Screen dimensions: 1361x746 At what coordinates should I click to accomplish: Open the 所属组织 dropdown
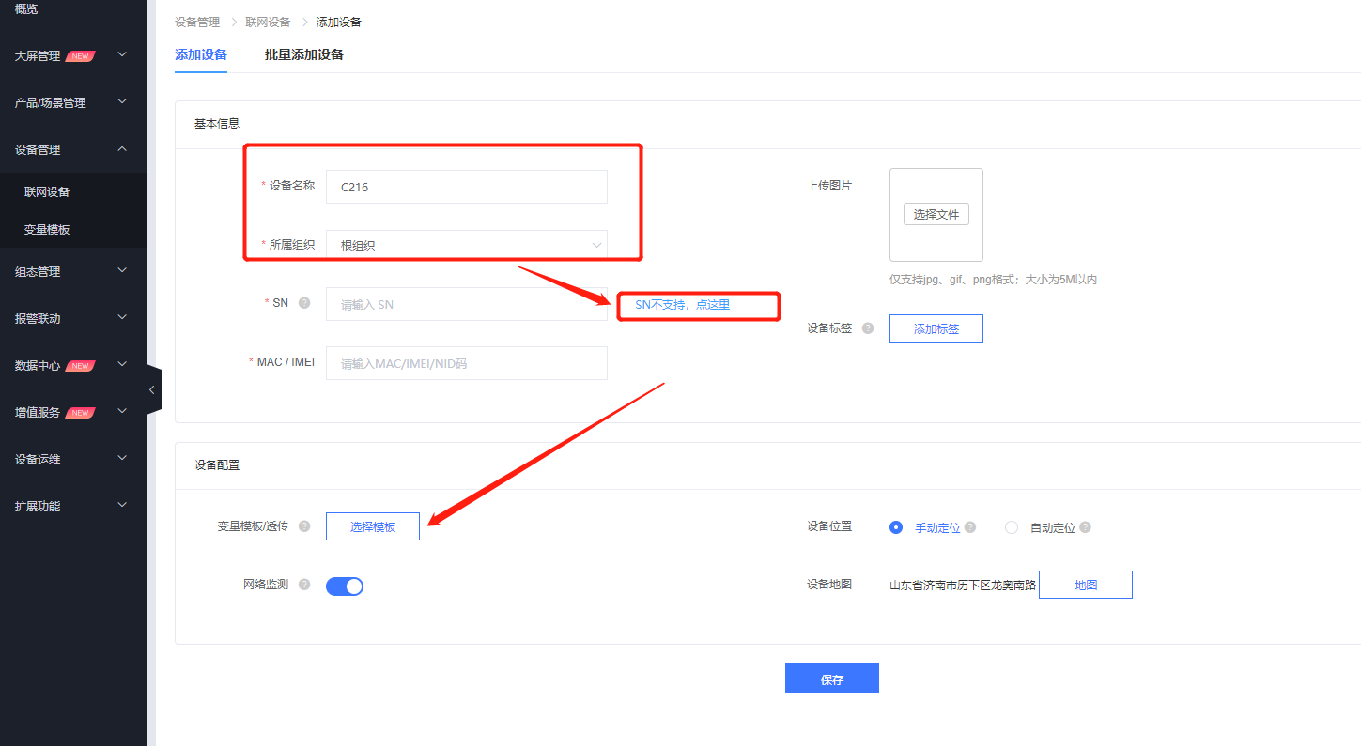tap(466, 245)
